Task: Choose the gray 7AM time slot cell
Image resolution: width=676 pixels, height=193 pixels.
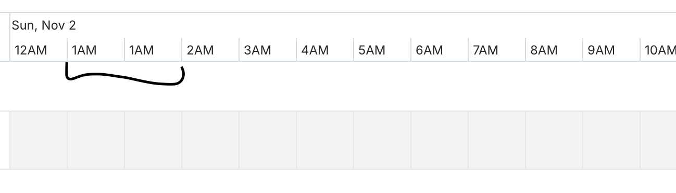Action: (497, 140)
